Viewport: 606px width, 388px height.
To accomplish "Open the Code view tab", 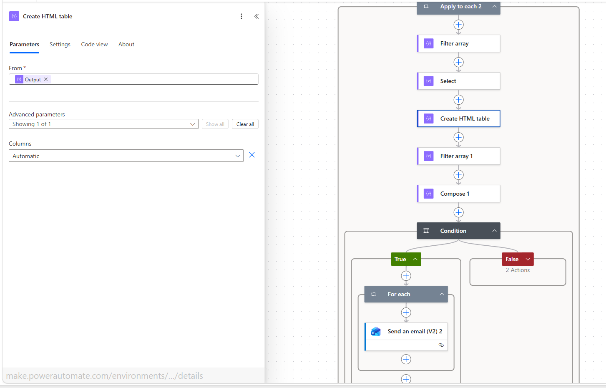I will [94, 44].
